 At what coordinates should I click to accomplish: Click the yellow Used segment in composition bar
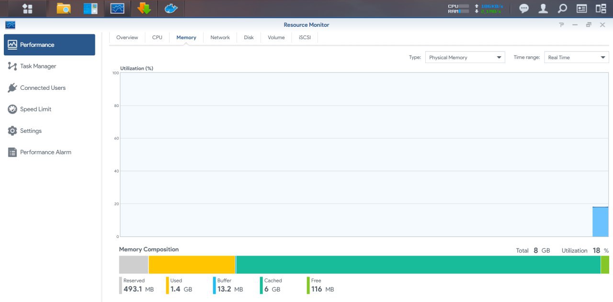[x=192, y=265]
